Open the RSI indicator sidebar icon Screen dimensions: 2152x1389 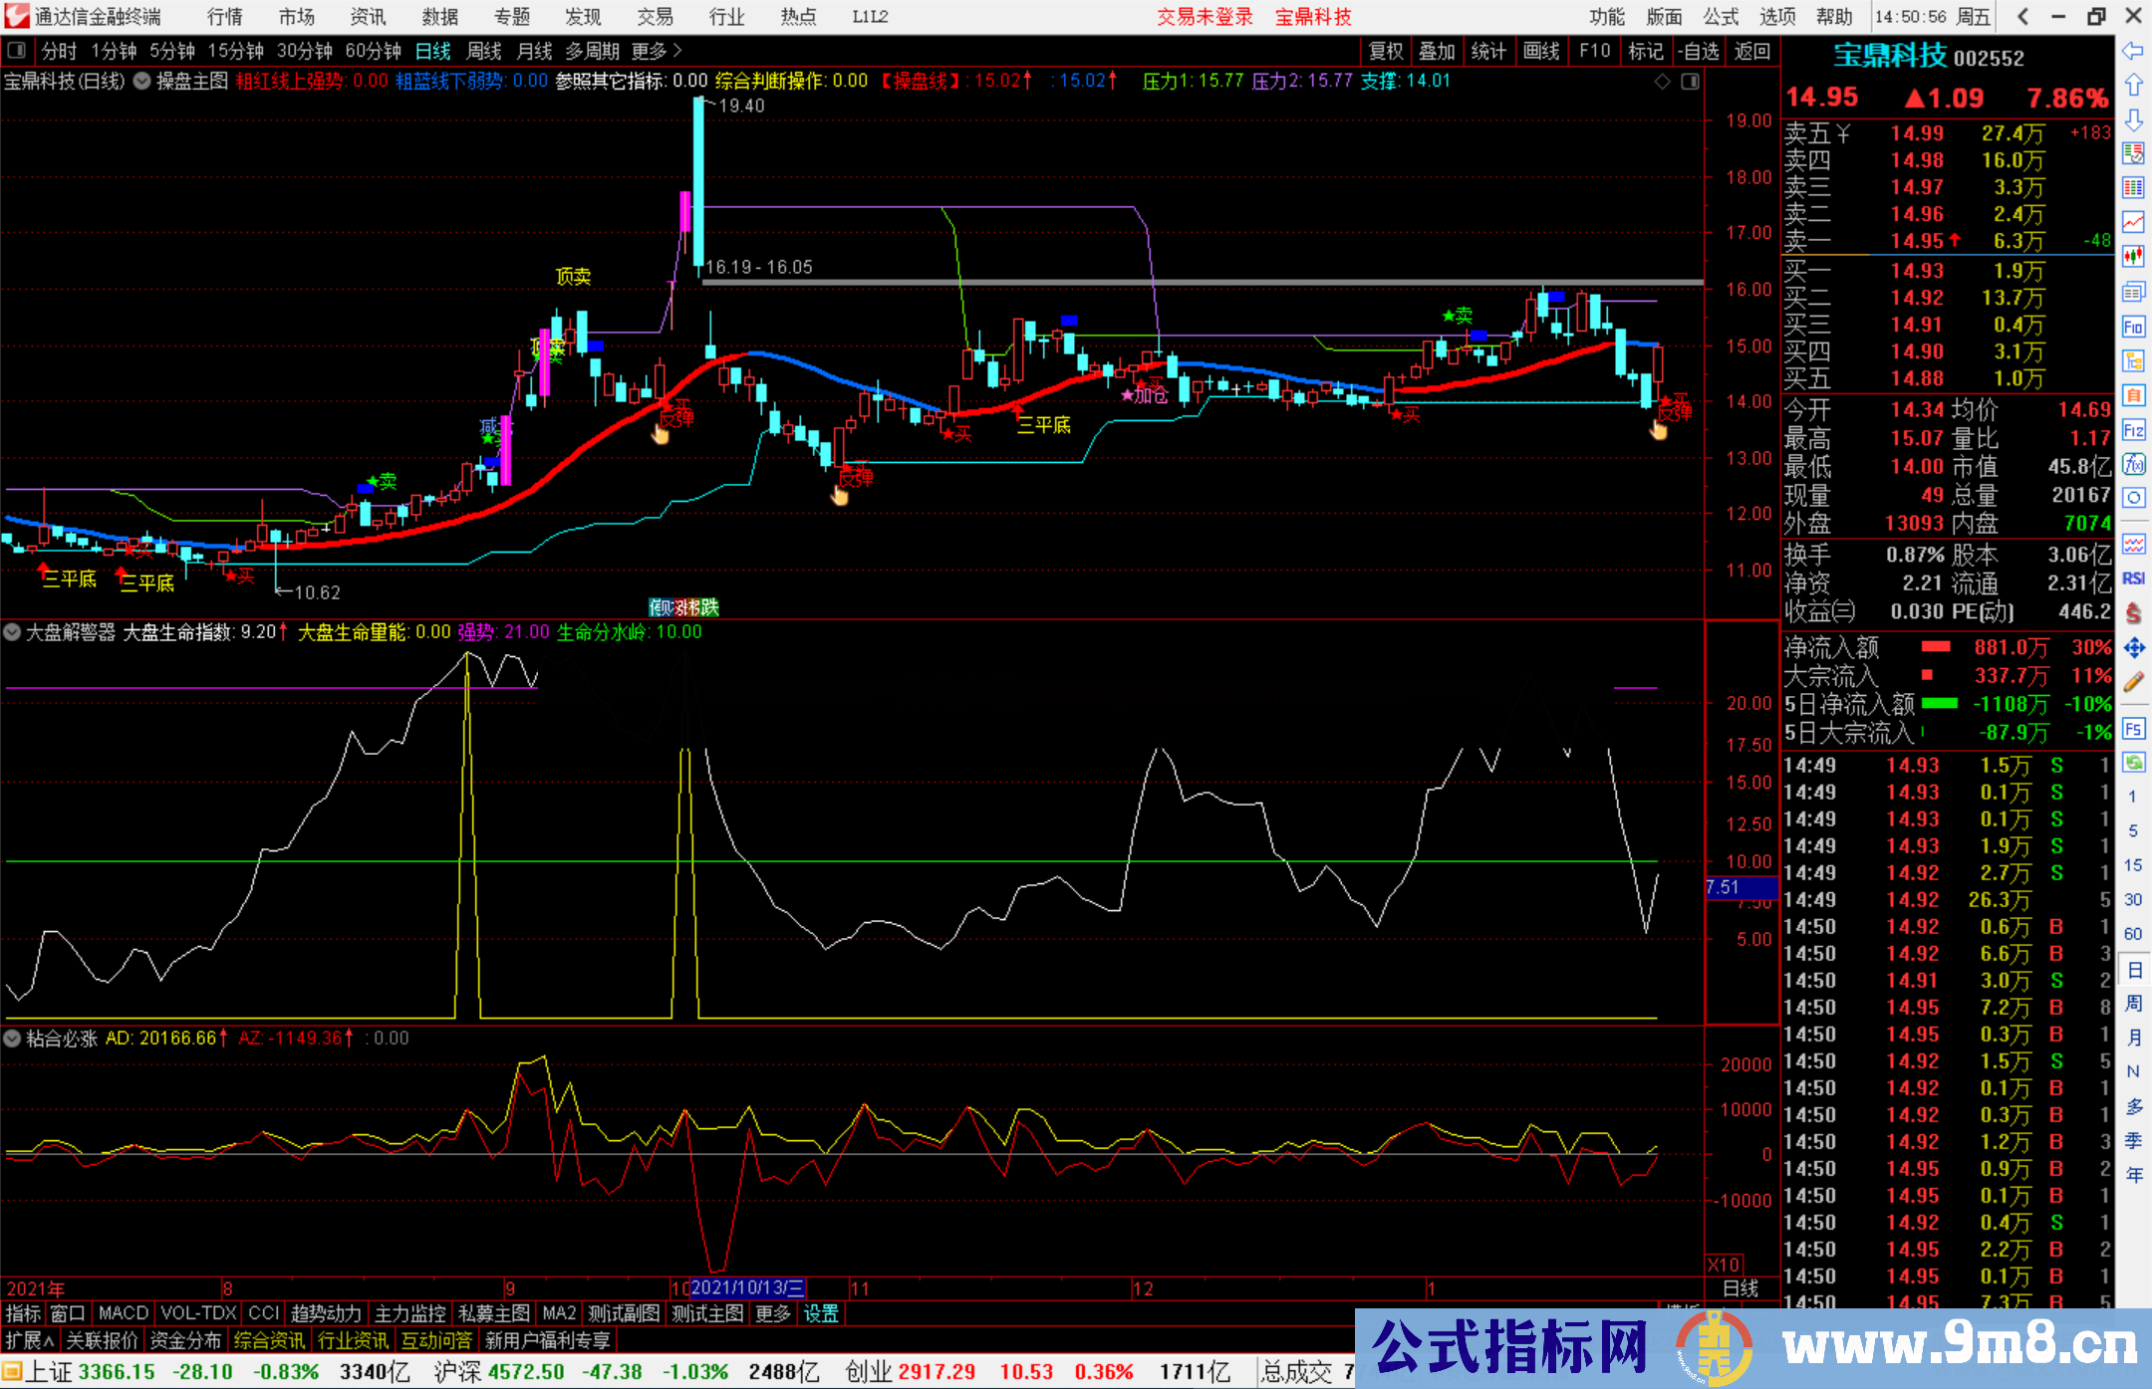[2133, 579]
